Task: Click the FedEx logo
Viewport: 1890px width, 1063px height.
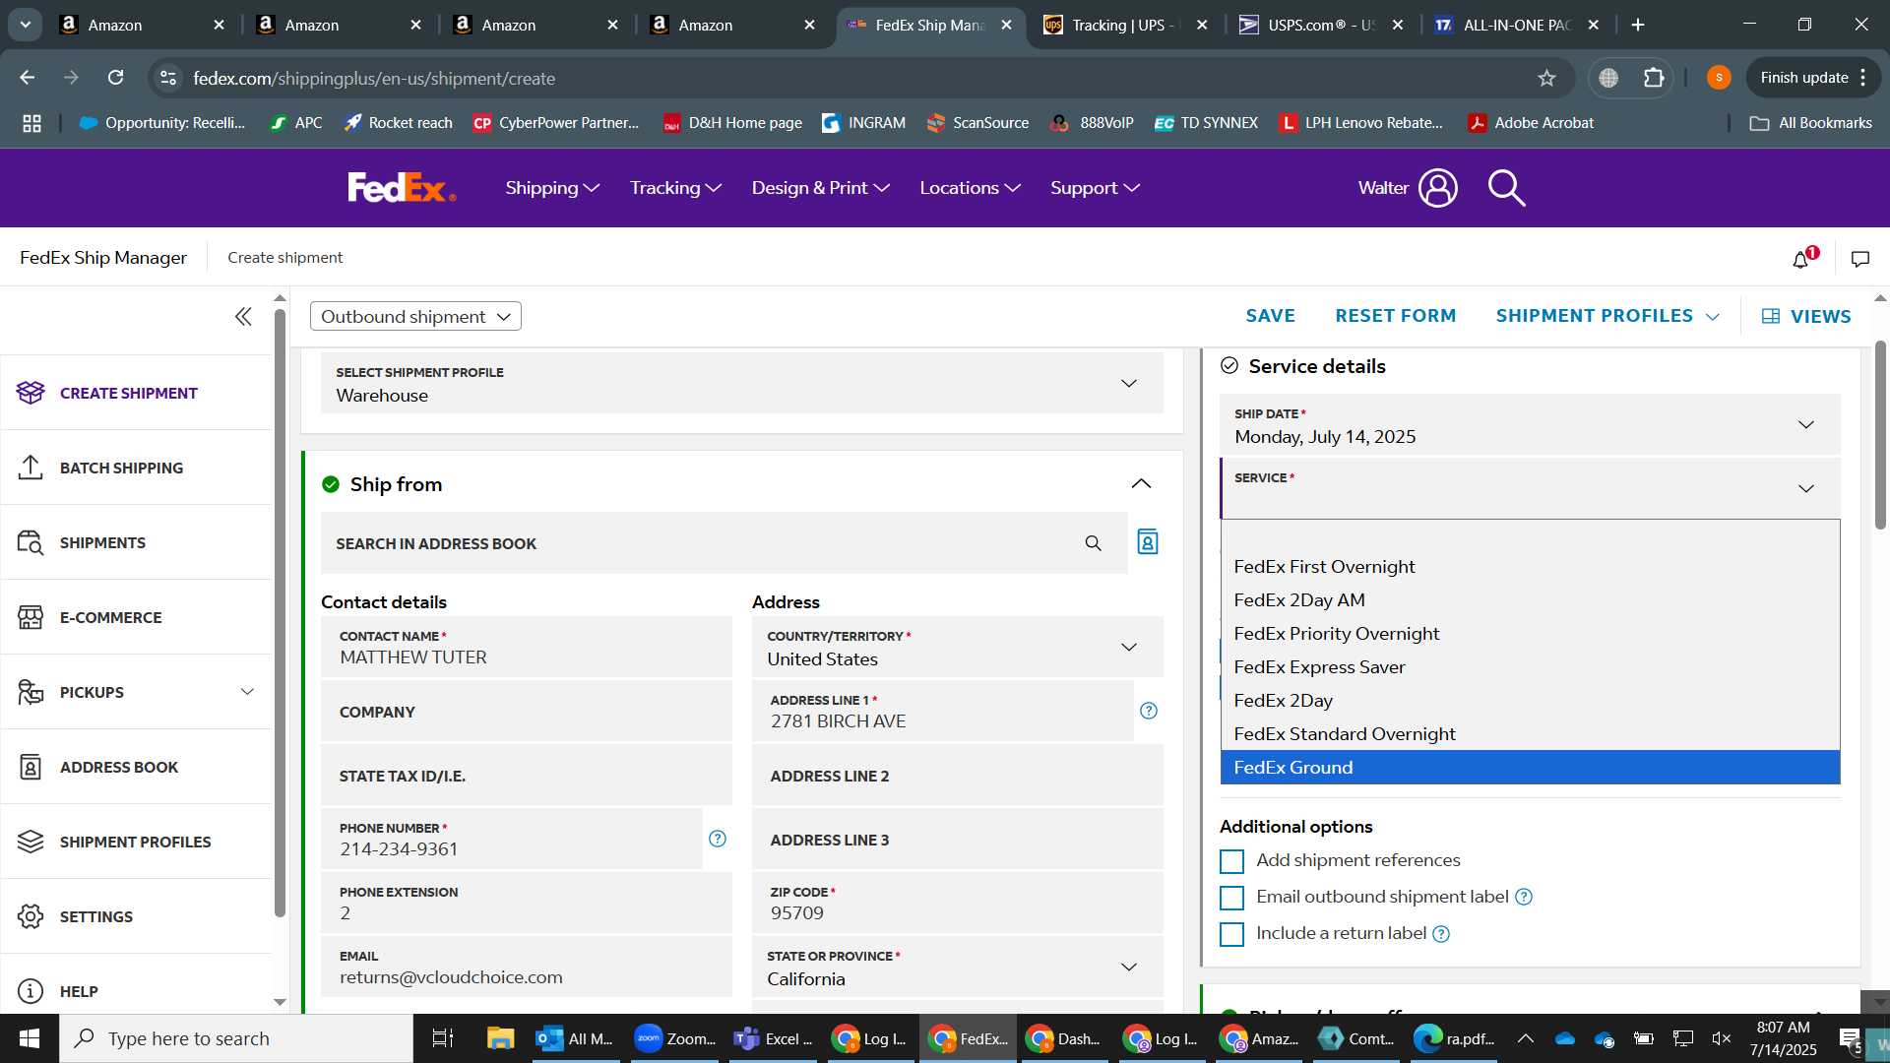Action: [x=402, y=187]
